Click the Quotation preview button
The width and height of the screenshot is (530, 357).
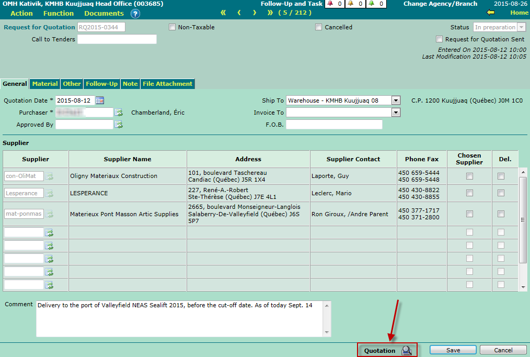(387, 350)
